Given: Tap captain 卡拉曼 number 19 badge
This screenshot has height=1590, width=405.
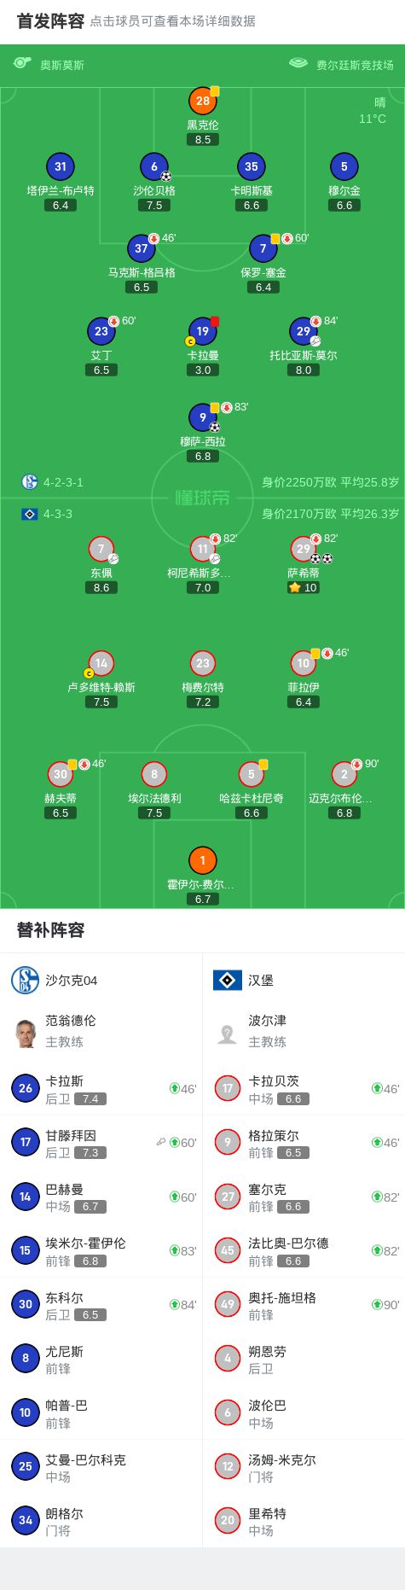Looking at the screenshot, I should [x=203, y=331].
